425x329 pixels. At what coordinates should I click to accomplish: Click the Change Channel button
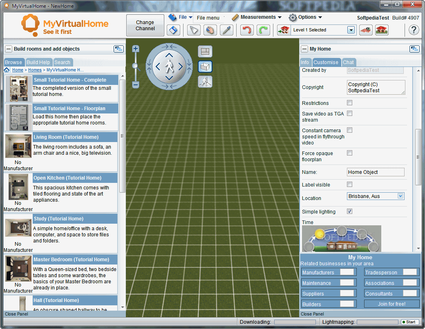click(145, 25)
